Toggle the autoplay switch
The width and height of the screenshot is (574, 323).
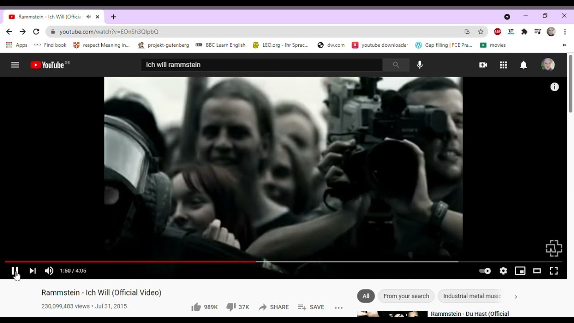485,271
